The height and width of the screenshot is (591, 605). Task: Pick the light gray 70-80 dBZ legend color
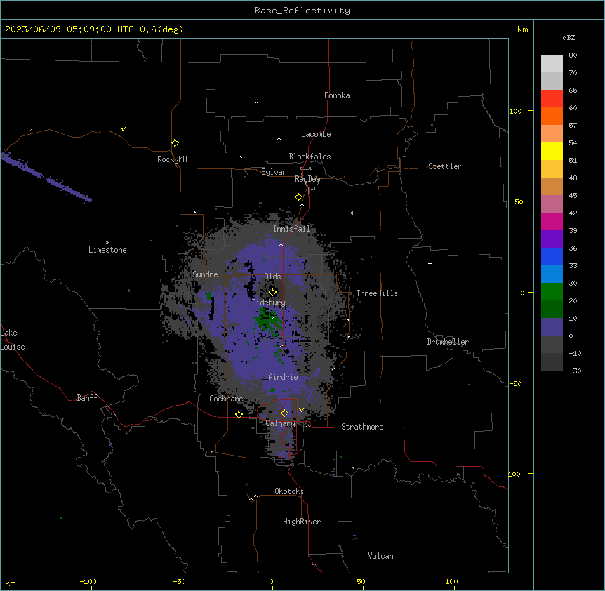pyautogui.click(x=552, y=64)
